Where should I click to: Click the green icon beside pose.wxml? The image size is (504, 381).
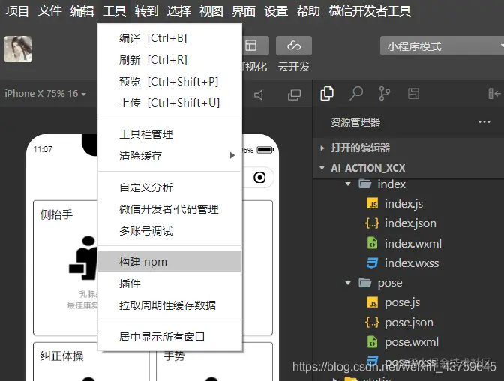[x=372, y=342]
